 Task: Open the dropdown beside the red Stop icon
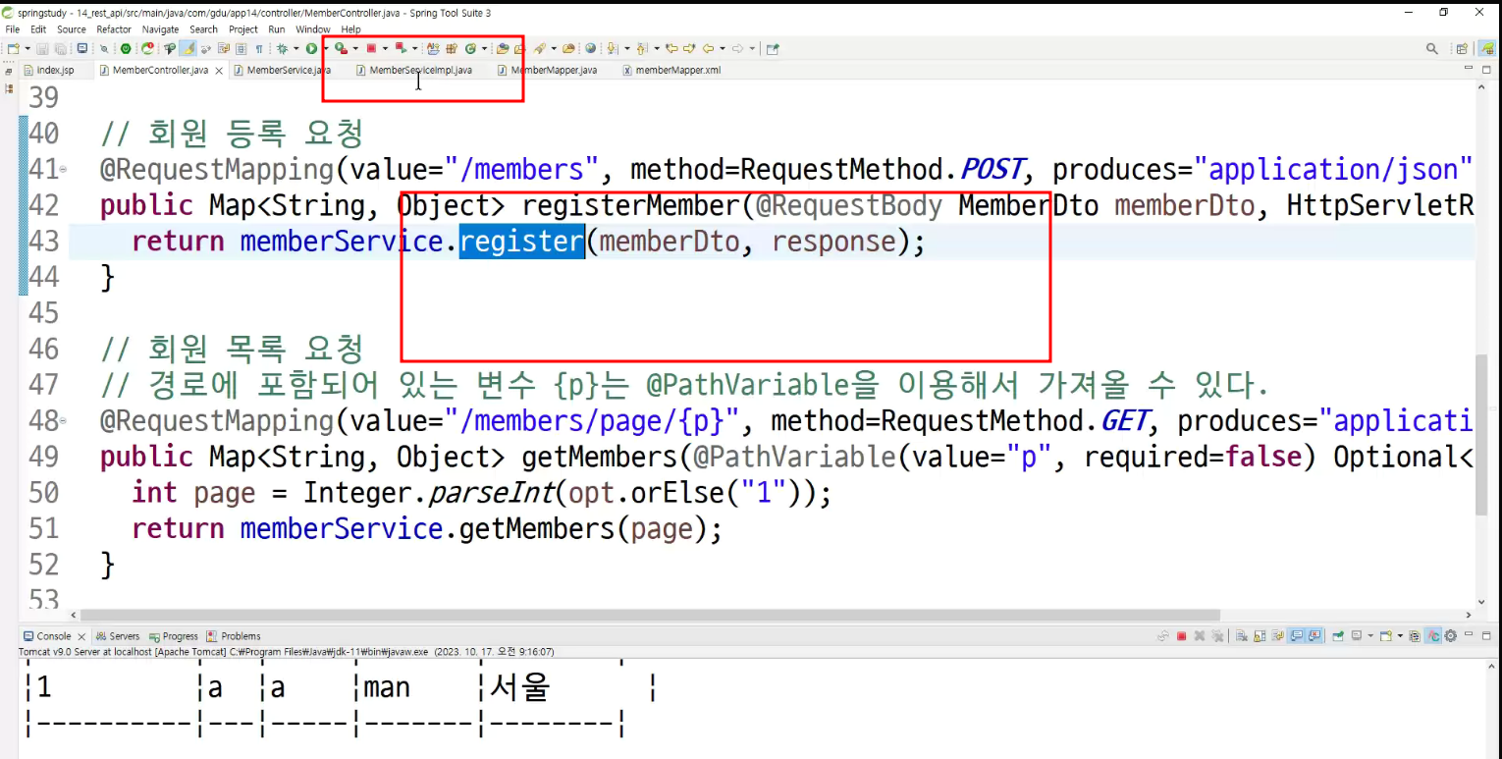[385, 48]
